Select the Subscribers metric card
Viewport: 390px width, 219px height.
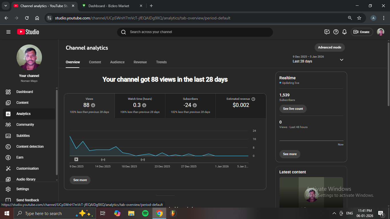pos(190,106)
